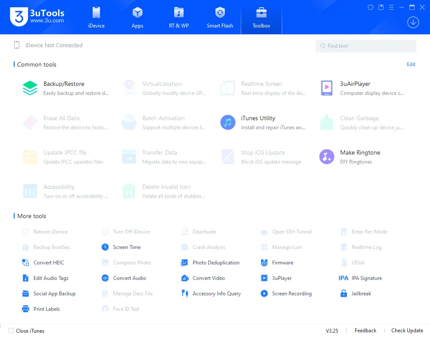The height and width of the screenshot is (337, 430).
Task: Expand the download progress panel
Action: pyautogui.click(x=413, y=22)
